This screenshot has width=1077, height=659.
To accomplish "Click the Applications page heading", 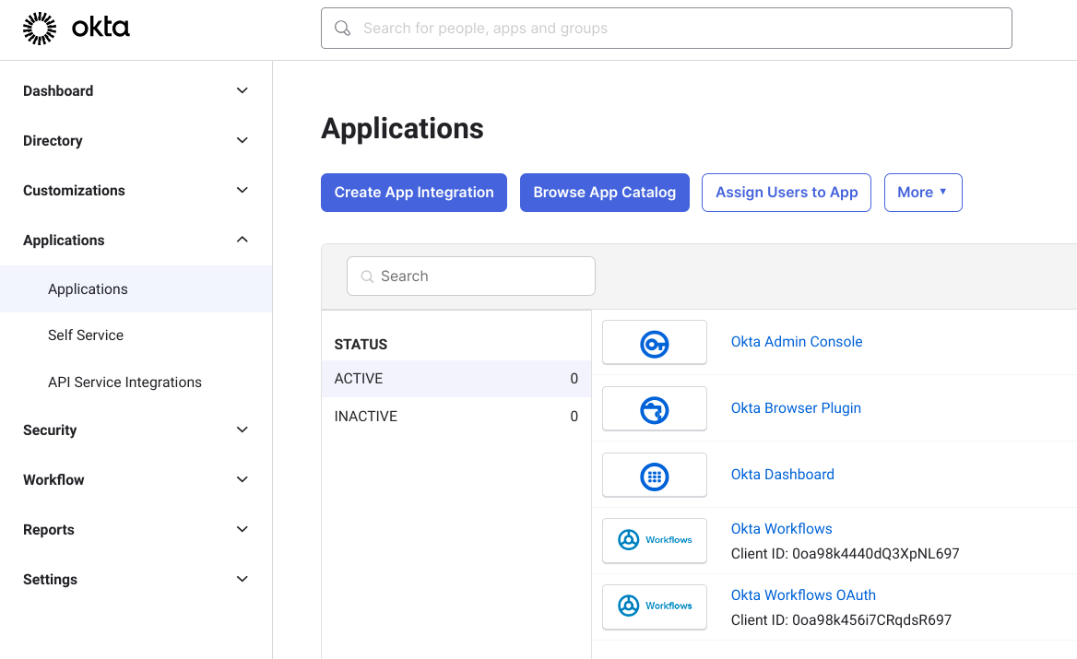I will 403,128.
